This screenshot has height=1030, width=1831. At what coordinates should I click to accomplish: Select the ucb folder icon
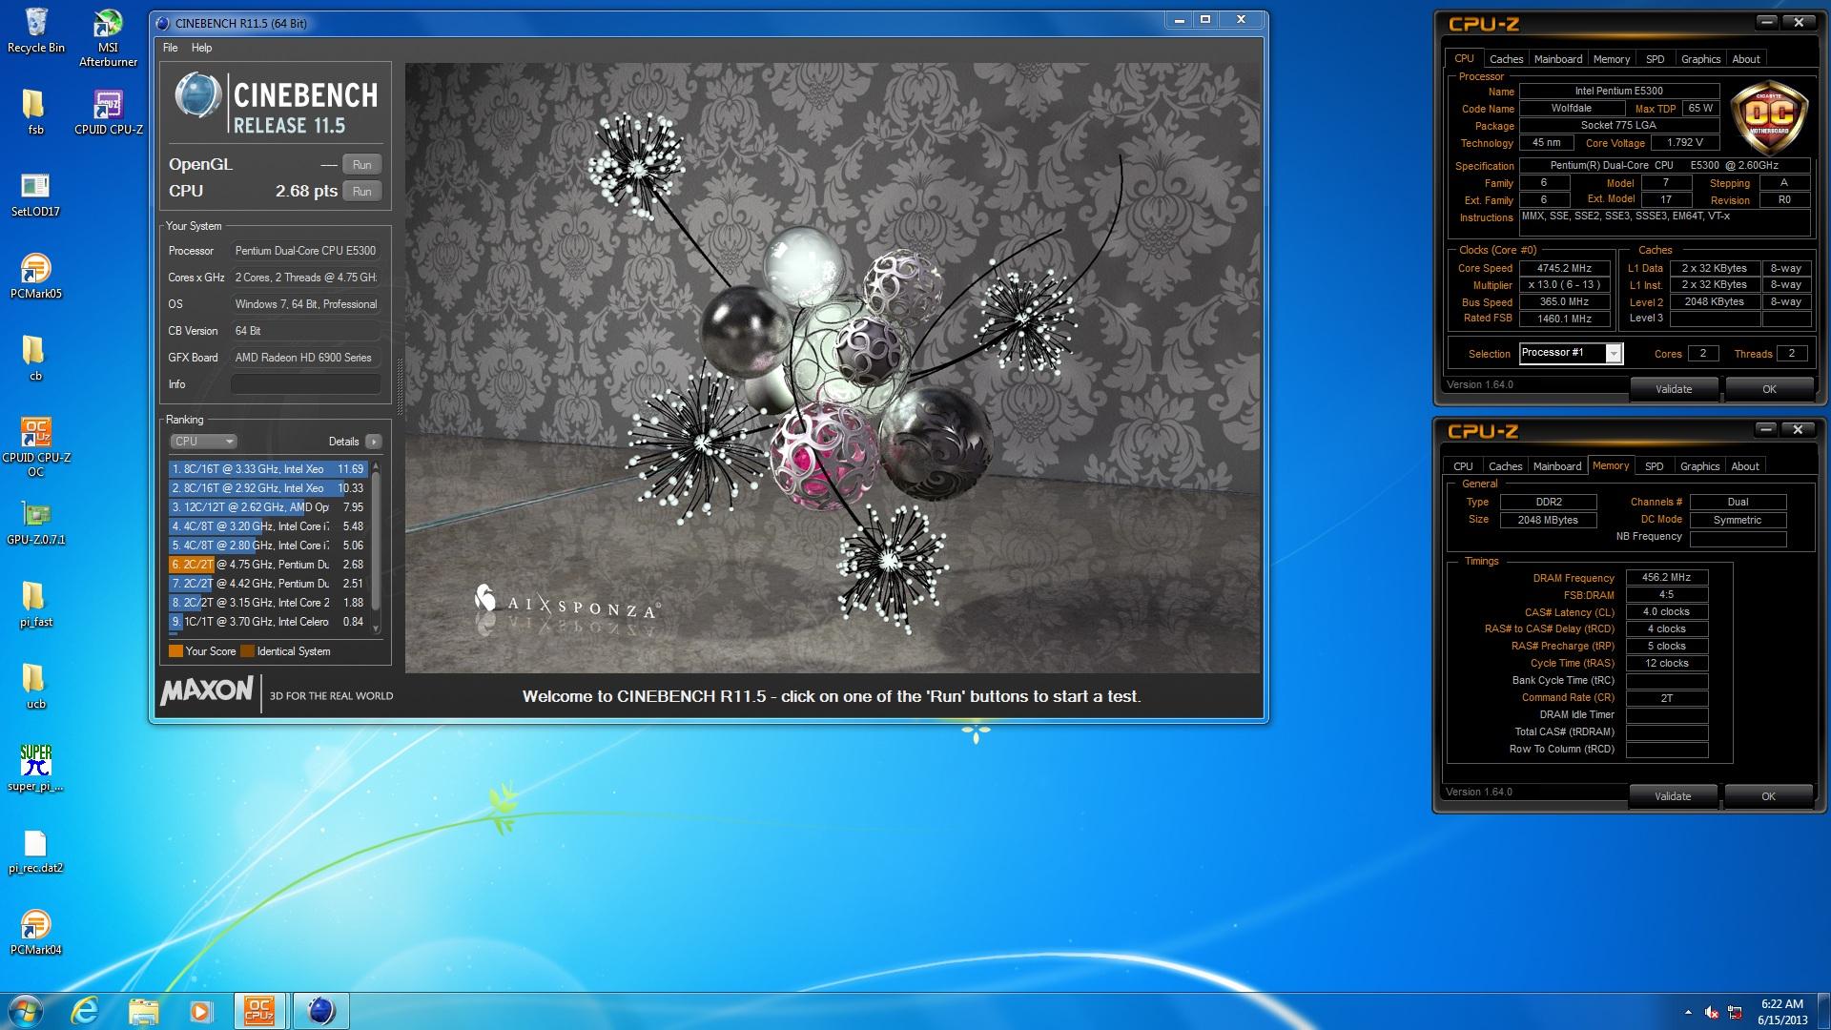(x=35, y=687)
